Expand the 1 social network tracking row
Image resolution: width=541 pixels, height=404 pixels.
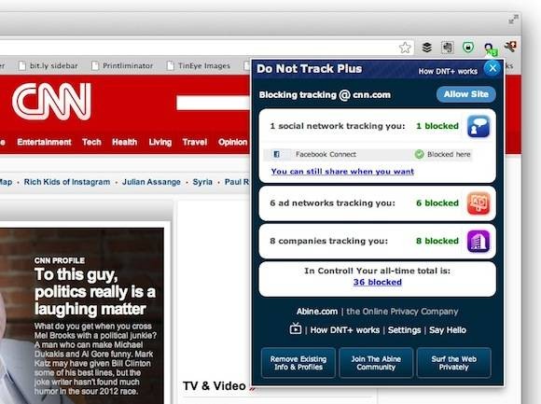tap(377, 126)
